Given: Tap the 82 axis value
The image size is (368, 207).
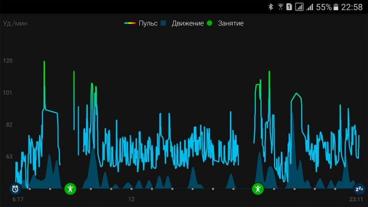Looking at the screenshot, I should (9, 125).
